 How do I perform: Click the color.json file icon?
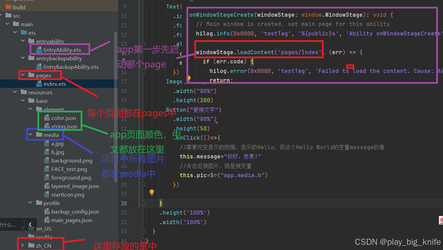[x=47, y=118]
